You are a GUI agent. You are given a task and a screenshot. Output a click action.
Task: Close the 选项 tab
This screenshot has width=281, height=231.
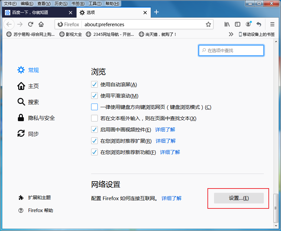pyautogui.click(x=145, y=13)
